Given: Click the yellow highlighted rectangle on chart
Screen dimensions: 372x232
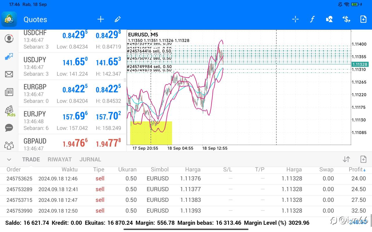Looking at the screenshot, I should click(x=151, y=133).
